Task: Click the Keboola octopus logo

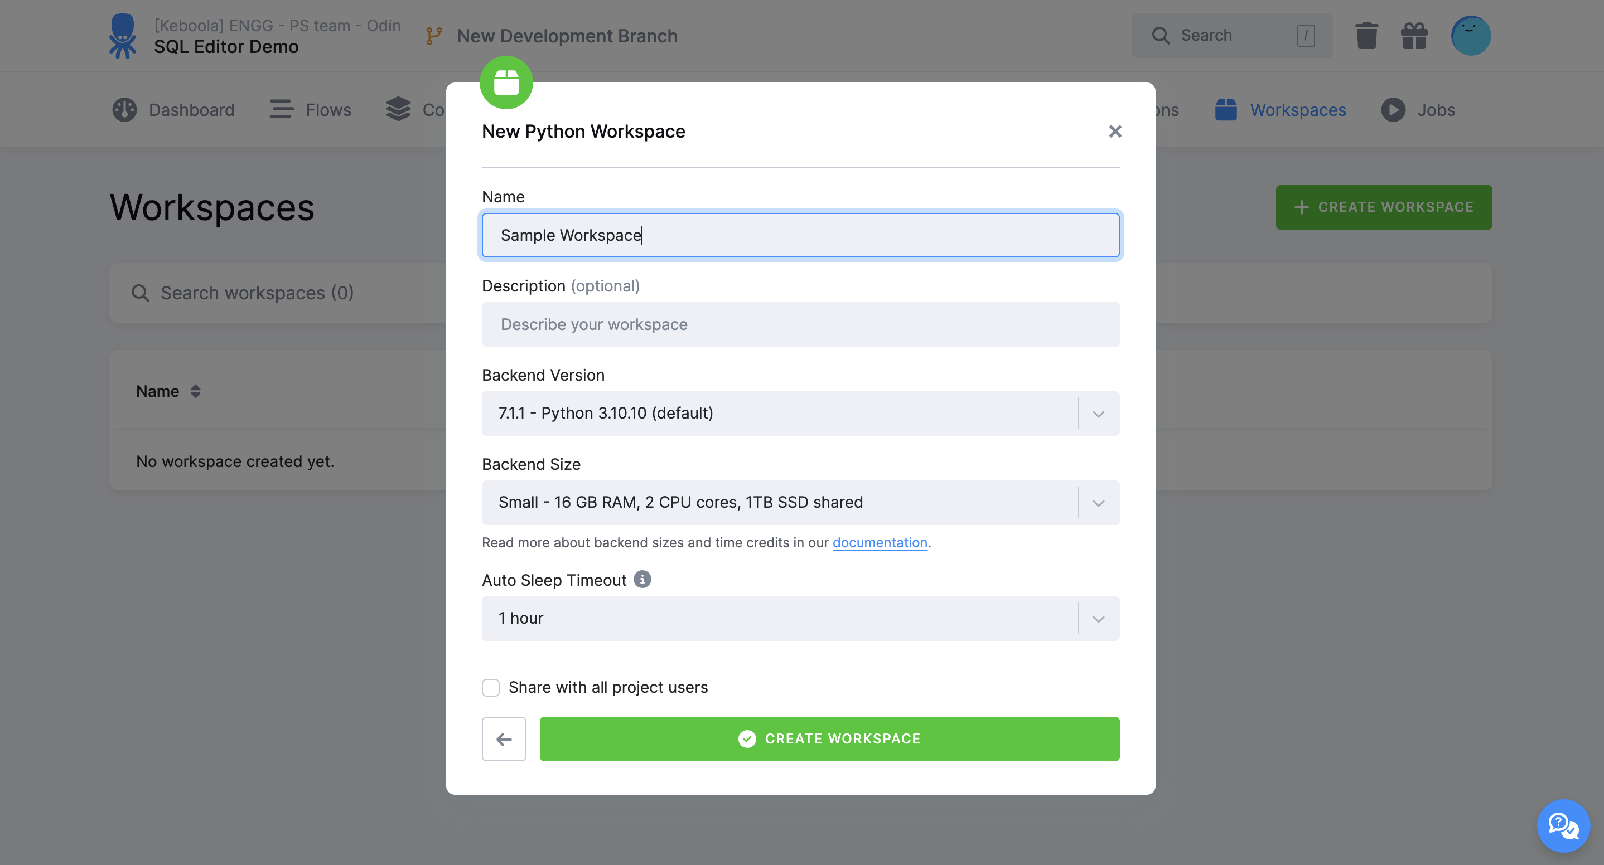Action: [123, 36]
